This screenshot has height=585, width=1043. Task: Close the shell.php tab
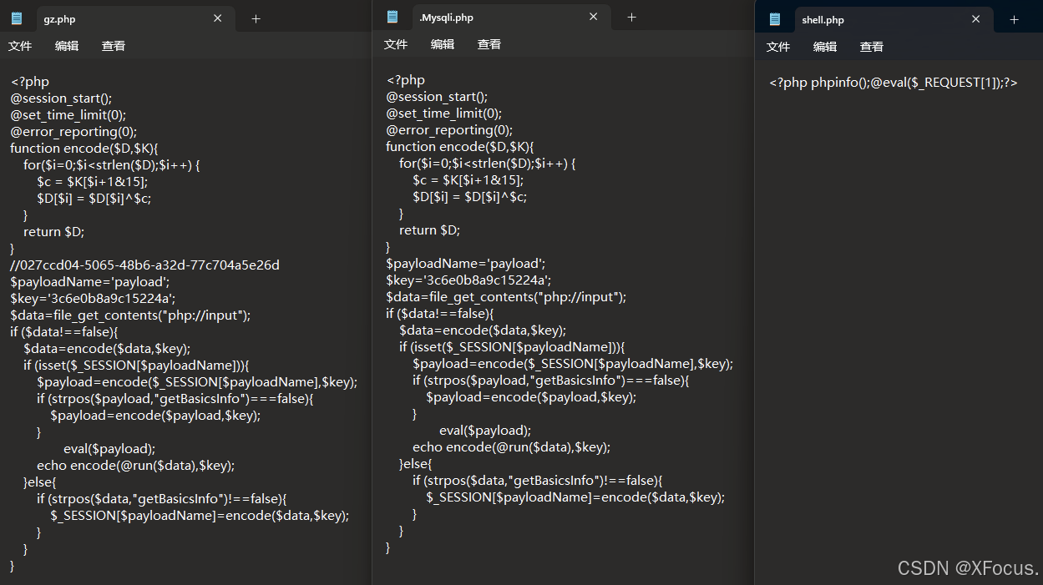click(975, 19)
